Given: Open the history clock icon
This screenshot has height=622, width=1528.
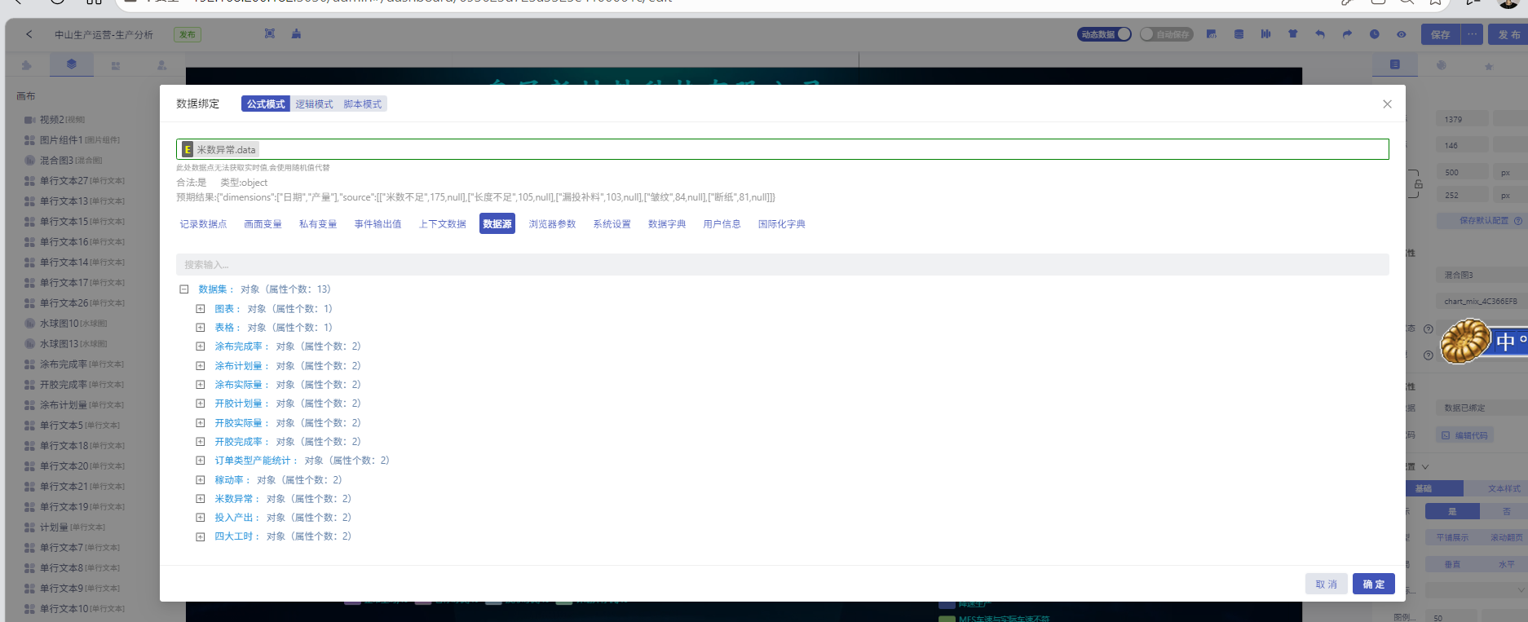Looking at the screenshot, I should (1374, 34).
